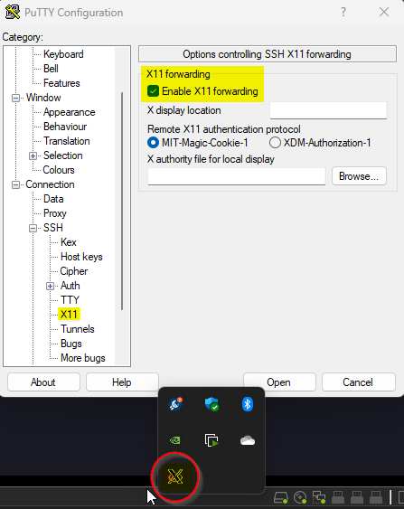Toggle Enable X11 forwarding checkbox
The image size is (404, 509).
click(153, 91)
